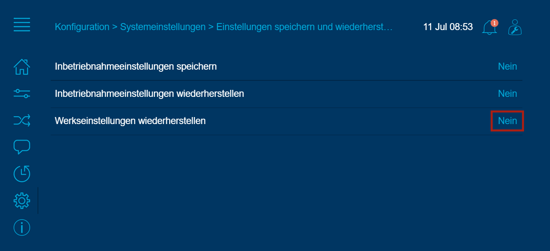
Task: Open the sliders setpoints icon
Action: tap(22, 93)
